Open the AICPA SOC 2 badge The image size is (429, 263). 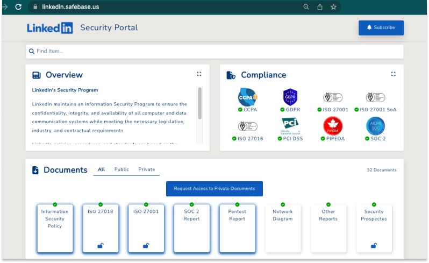375,126
